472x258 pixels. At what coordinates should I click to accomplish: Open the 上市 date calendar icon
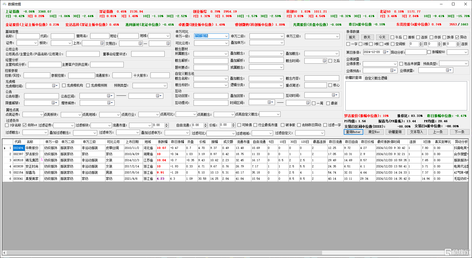pyautogui.click(x=102, y=43)
